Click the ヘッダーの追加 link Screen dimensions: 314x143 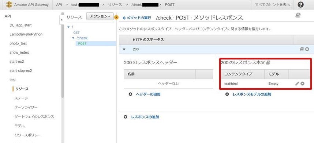coord(148,94)
